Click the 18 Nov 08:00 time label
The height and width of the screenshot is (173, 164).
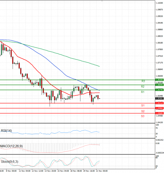pyautogui.click(x=76, y=171)
